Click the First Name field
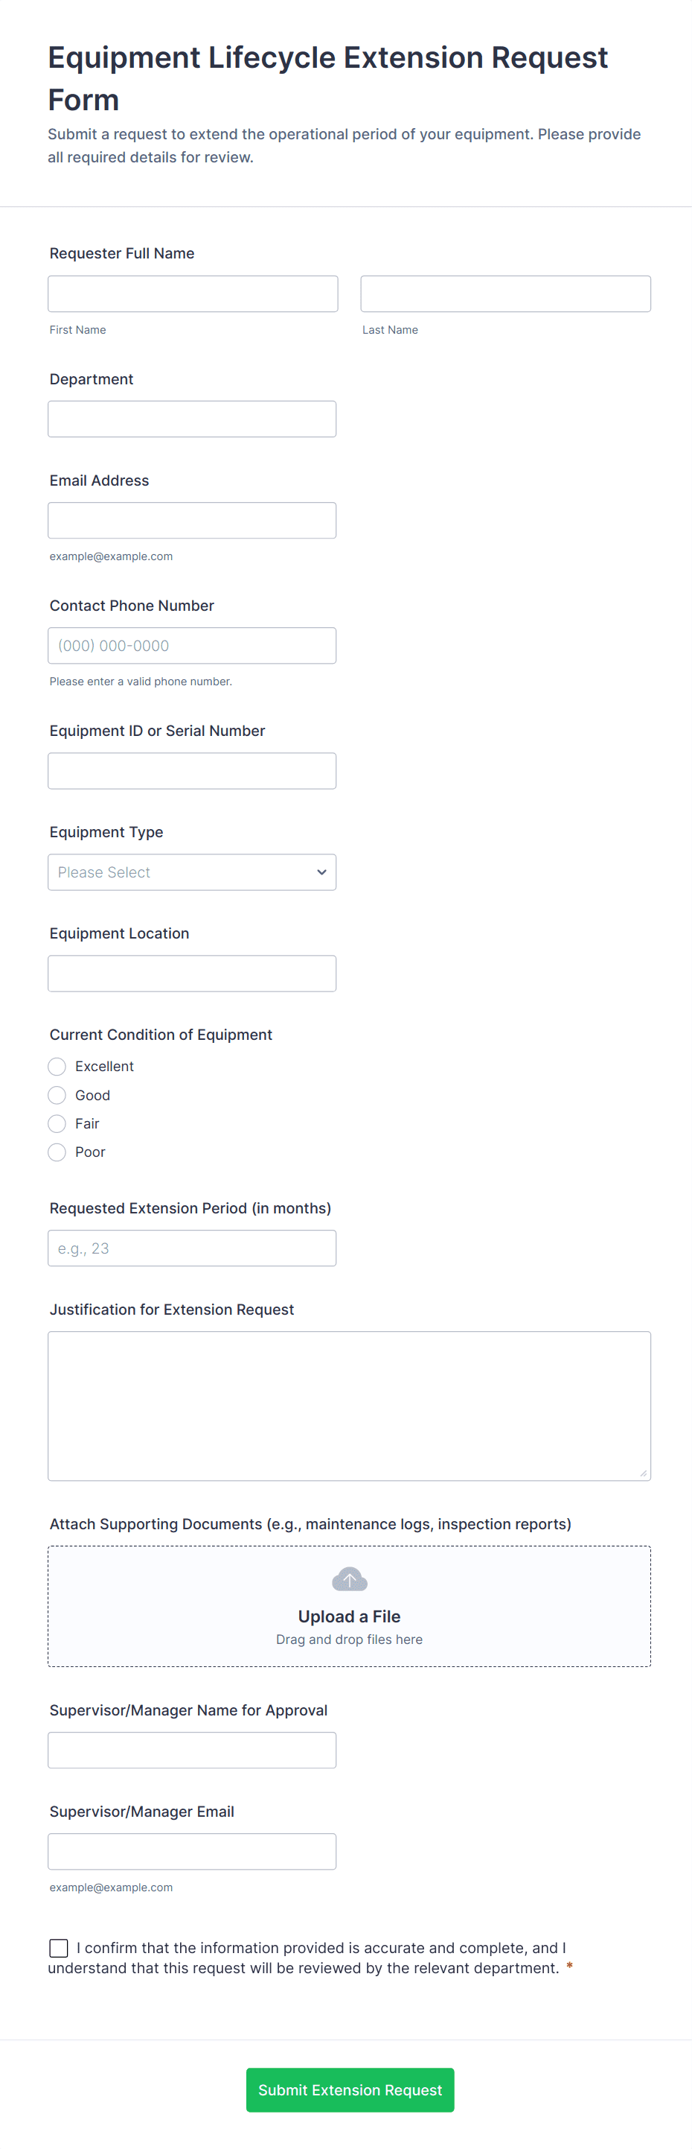 click(x=192, y=293)
